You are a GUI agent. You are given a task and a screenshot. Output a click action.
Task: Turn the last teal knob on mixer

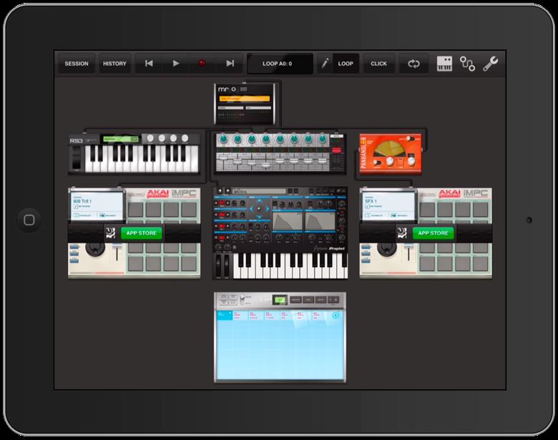tap(322, 139)
